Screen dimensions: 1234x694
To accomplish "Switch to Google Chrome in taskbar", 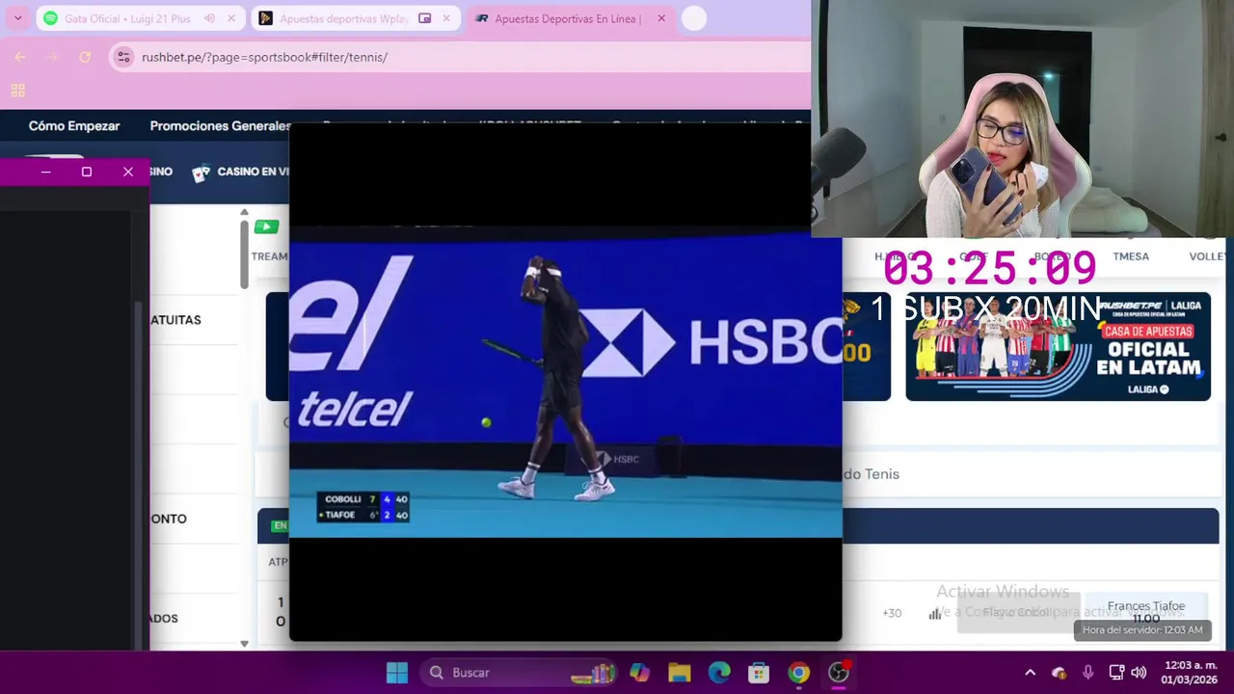I will tap(798, 673).
